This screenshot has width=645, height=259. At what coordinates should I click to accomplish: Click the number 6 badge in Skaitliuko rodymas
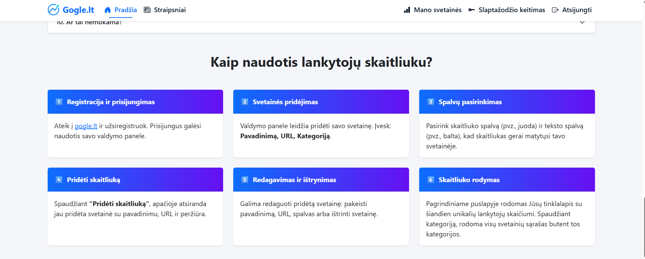(431, 180)
